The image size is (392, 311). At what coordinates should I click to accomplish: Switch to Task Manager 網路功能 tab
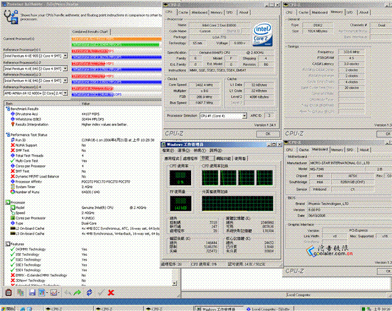(x=224, y=158)
